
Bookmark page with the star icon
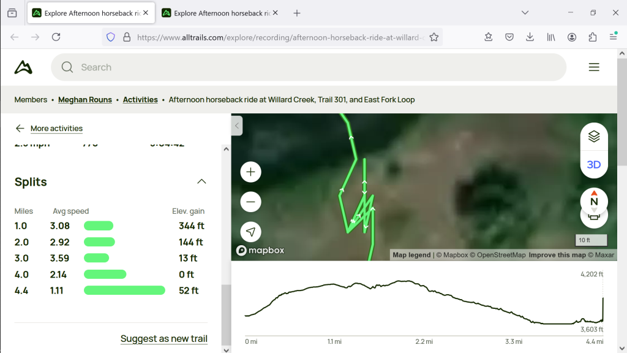[x=434, y=37]
